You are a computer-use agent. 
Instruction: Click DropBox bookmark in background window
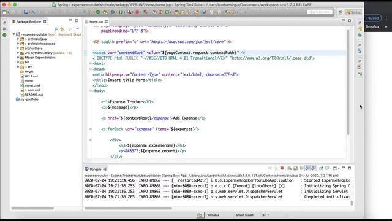tap(372, 26)
